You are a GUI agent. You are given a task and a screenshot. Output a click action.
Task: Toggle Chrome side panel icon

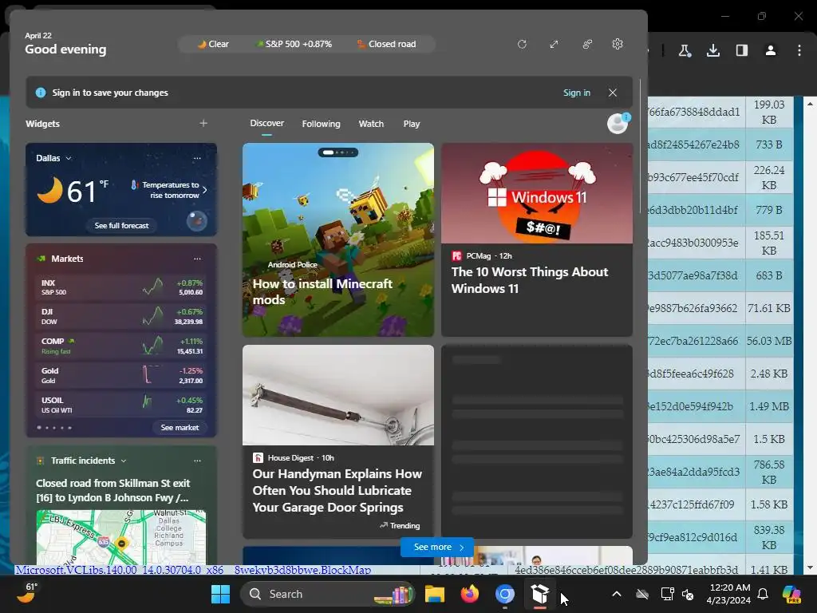(741, 50)
